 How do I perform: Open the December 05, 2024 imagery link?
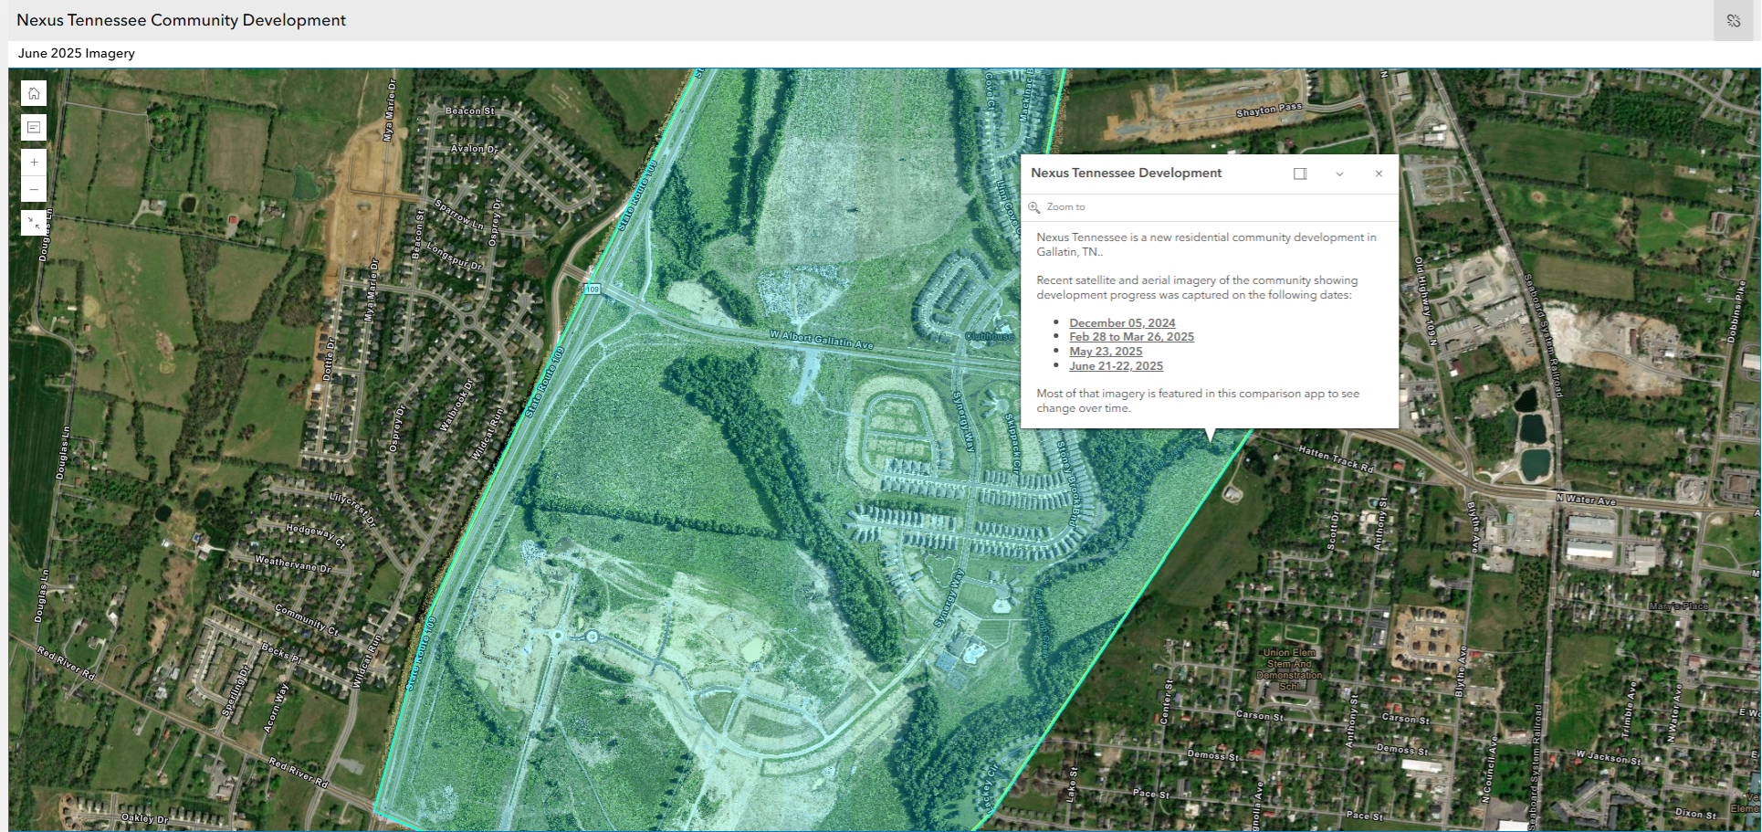tap(1122, 322)
